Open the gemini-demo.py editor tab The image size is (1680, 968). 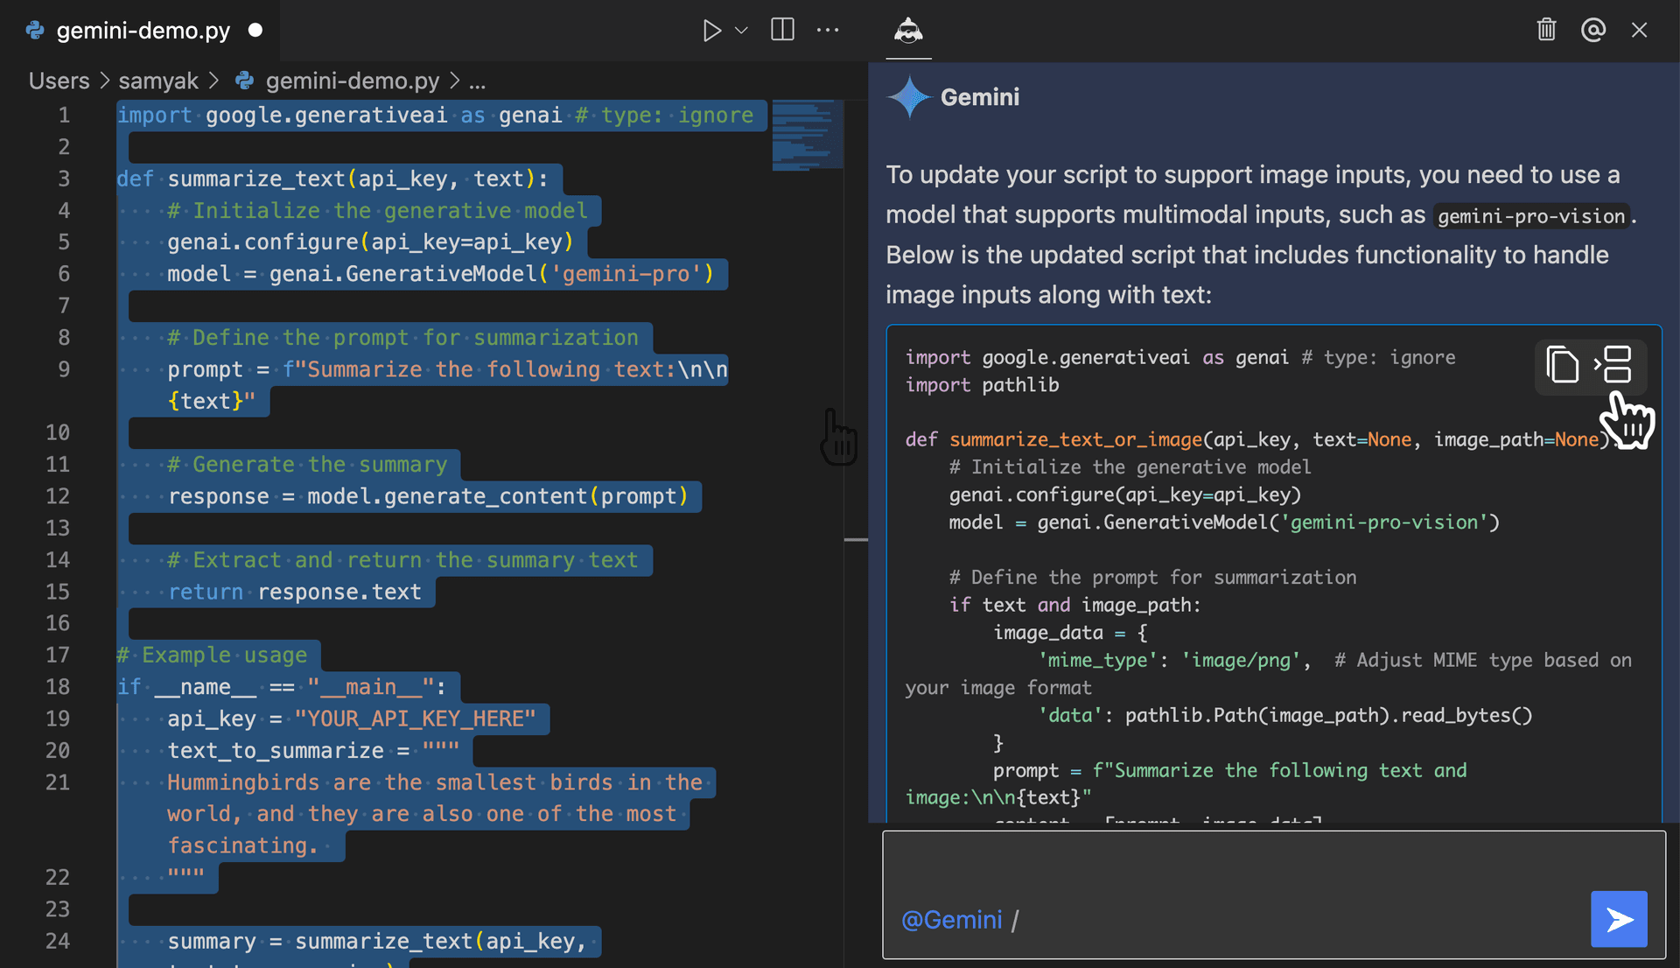pos(143,31)
